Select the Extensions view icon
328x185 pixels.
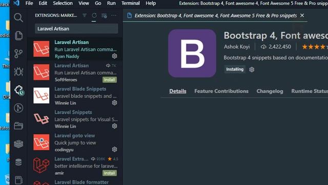click(19, 90)
